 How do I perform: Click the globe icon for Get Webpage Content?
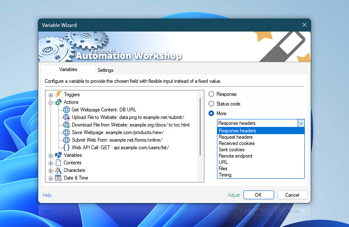[66, 110]
